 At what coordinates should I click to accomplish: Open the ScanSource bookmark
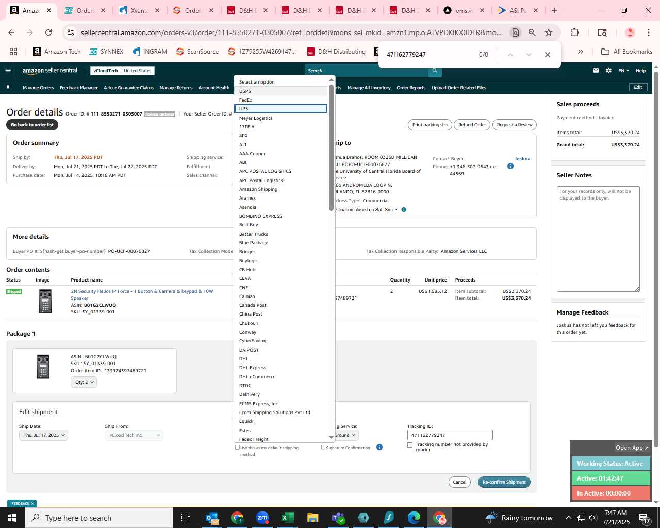click(197, 52)
